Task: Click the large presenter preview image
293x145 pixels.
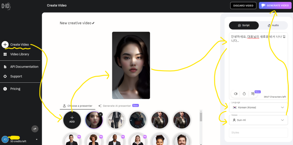Action: (131, 65)
